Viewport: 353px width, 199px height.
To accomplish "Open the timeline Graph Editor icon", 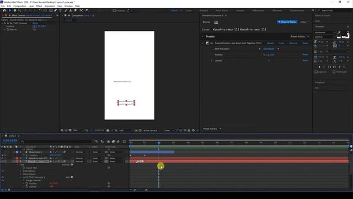I will pyautogui.click(x=124, y=142).
